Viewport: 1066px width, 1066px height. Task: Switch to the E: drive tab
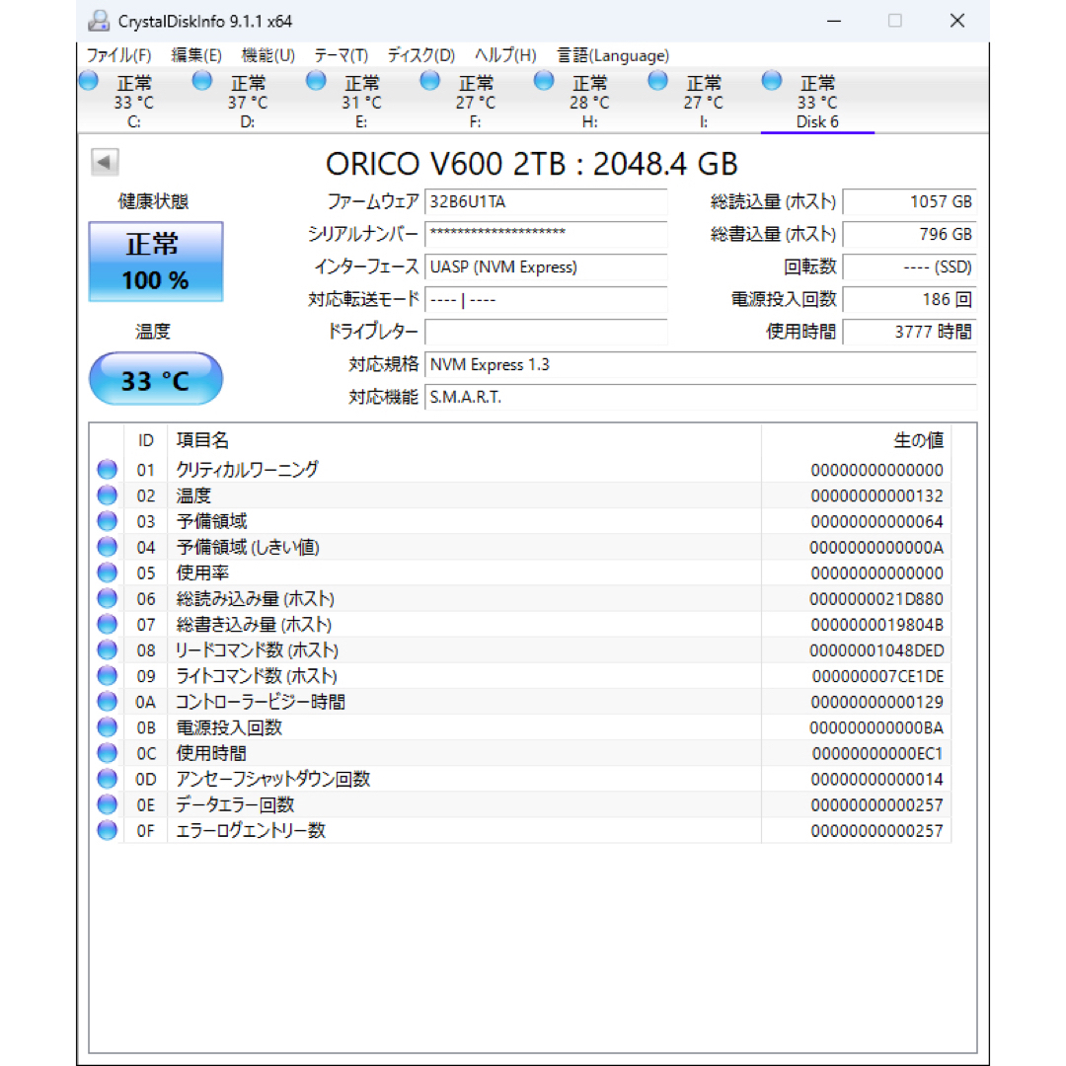coord(361,102)
